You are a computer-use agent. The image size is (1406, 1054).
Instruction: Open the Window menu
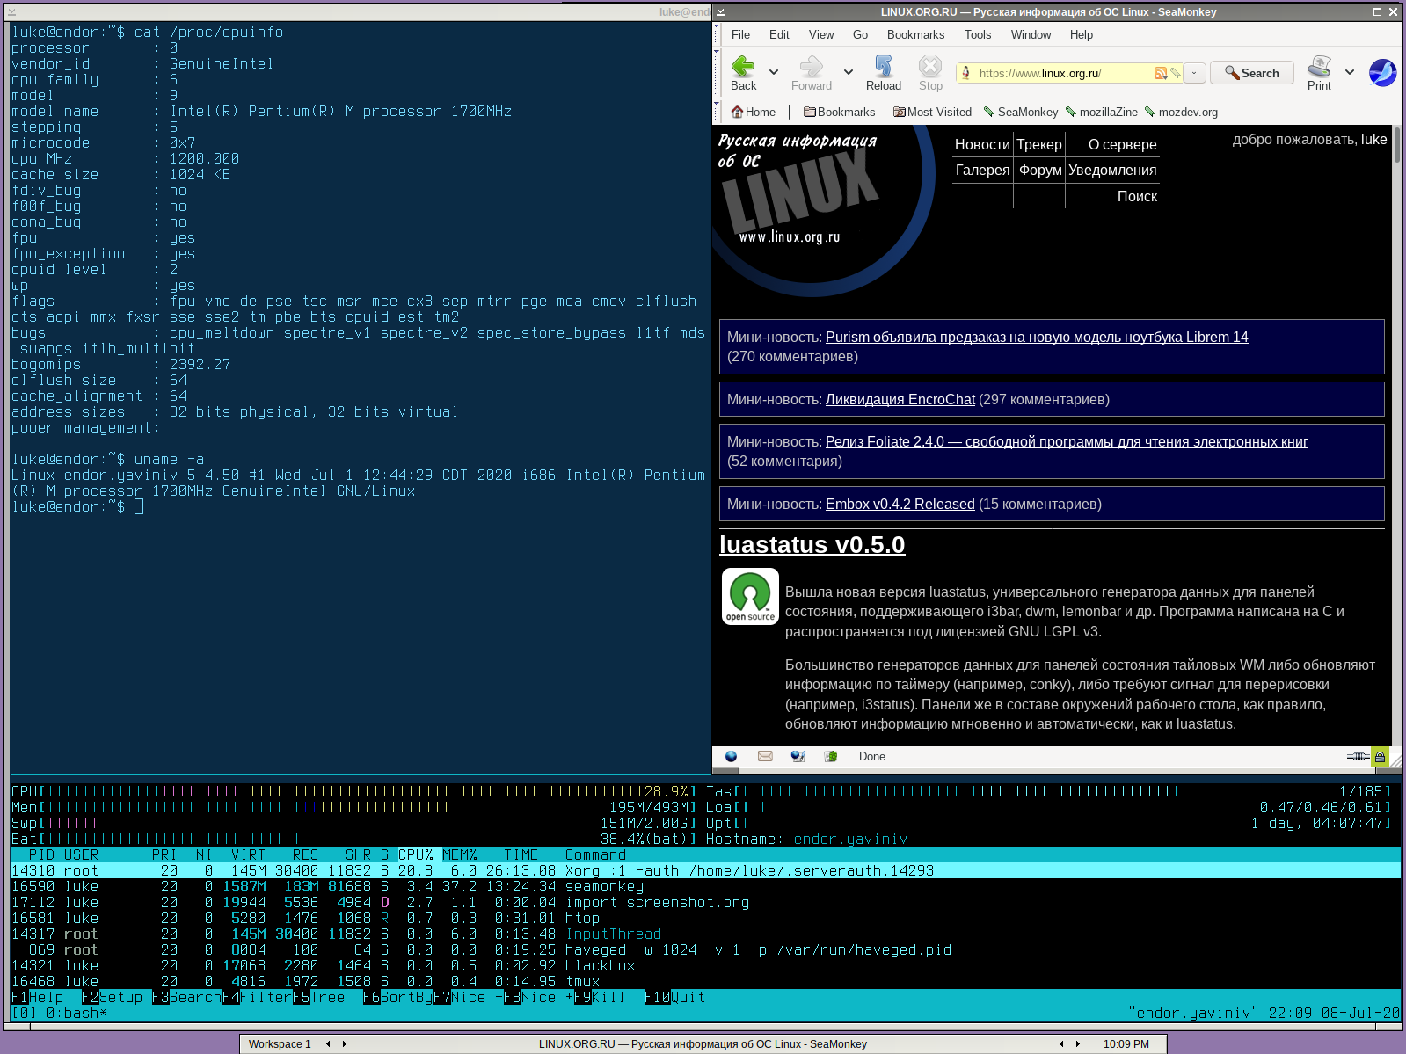(x=1031, y=35)
